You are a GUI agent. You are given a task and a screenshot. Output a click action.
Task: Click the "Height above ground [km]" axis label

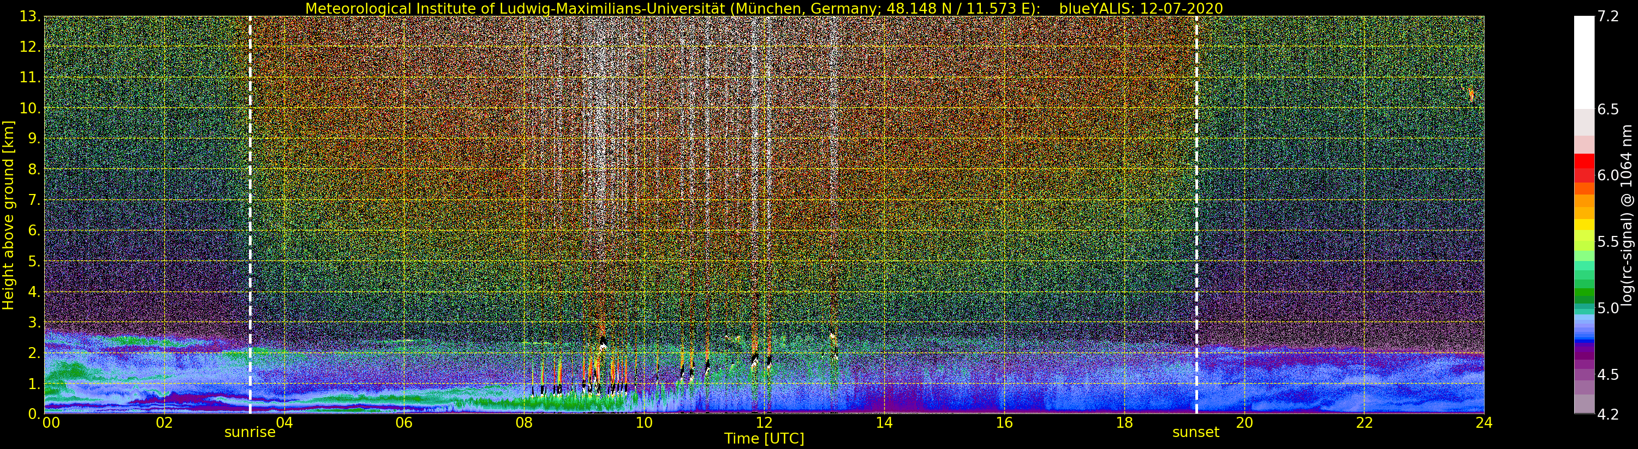[x=8, y=215]
